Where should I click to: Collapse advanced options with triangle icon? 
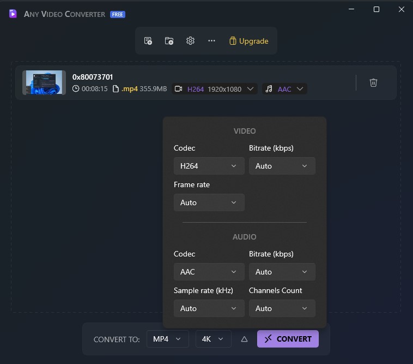coord(244,339)
